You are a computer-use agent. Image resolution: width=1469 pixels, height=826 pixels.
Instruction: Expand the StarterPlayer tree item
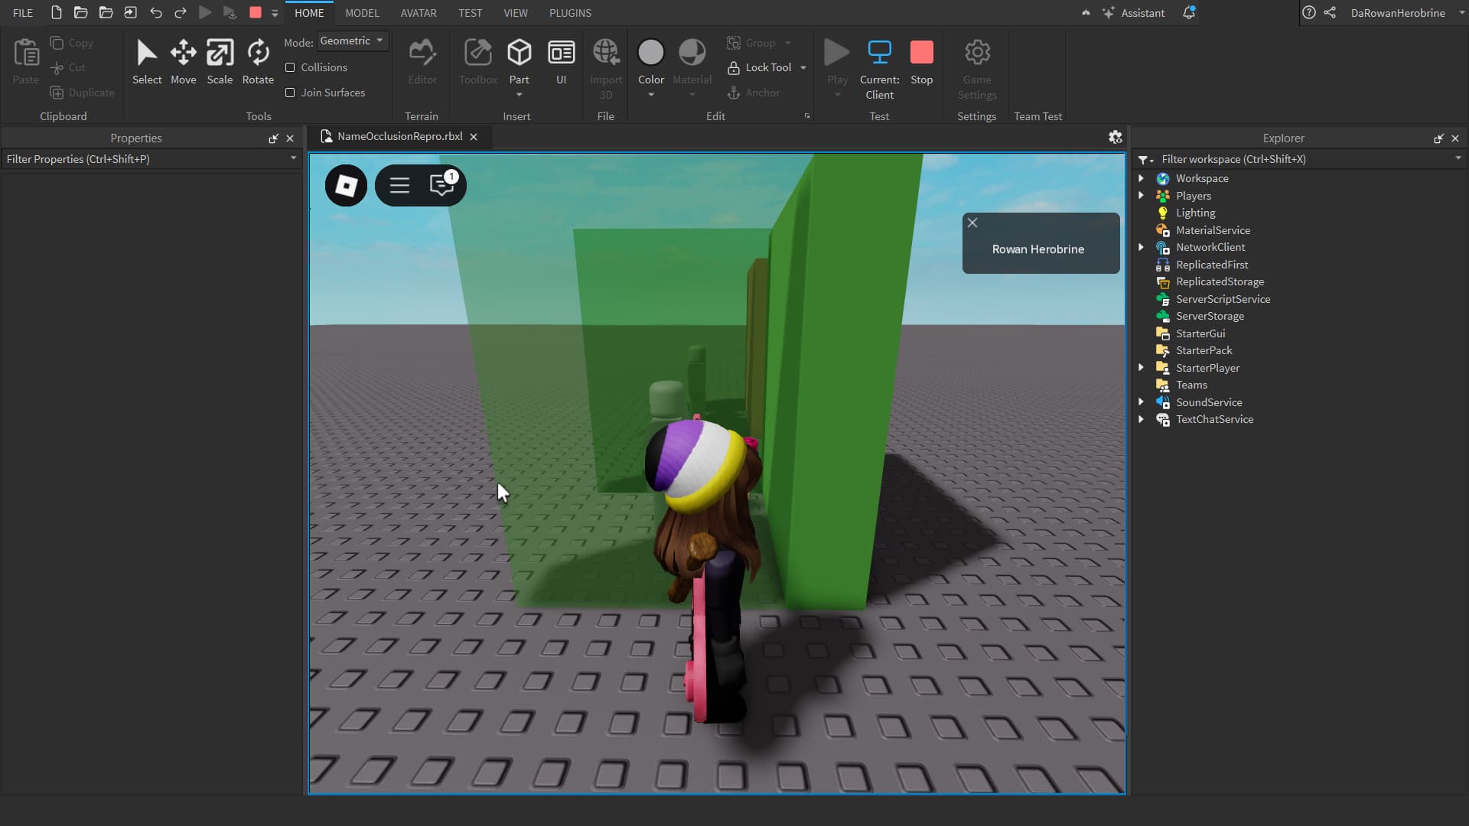[1142, 367]
